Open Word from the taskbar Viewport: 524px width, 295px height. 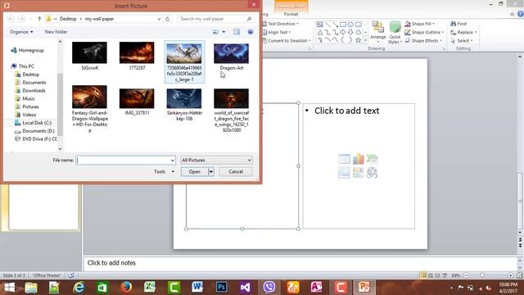point(197,288)
